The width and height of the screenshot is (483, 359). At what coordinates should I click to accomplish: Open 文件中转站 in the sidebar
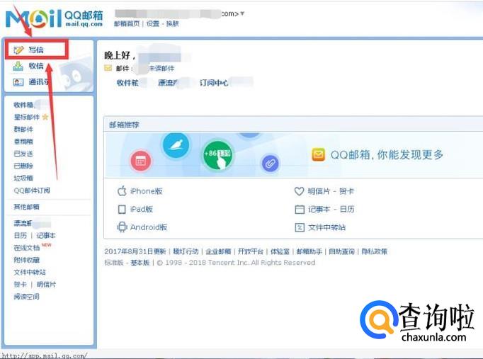point(30,272)
